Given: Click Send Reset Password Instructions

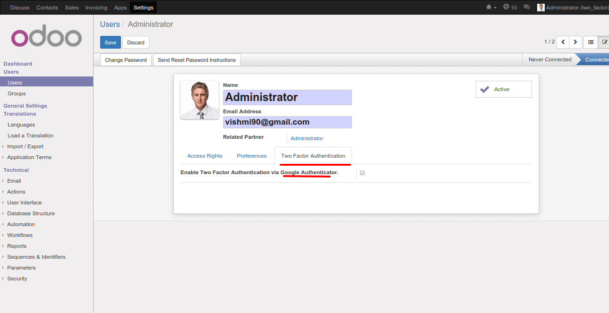Looking at the screenshot, I should coord(197,60).
